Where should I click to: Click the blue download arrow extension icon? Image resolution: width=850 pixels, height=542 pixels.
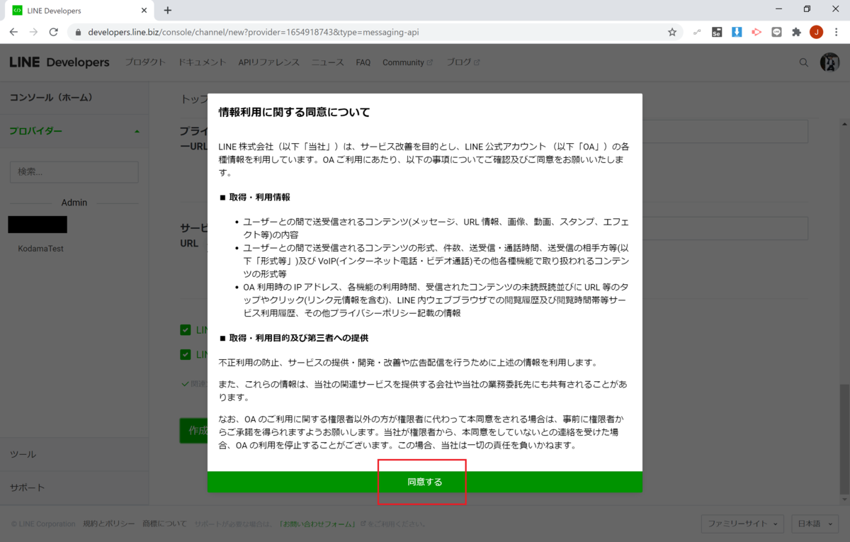737,32
